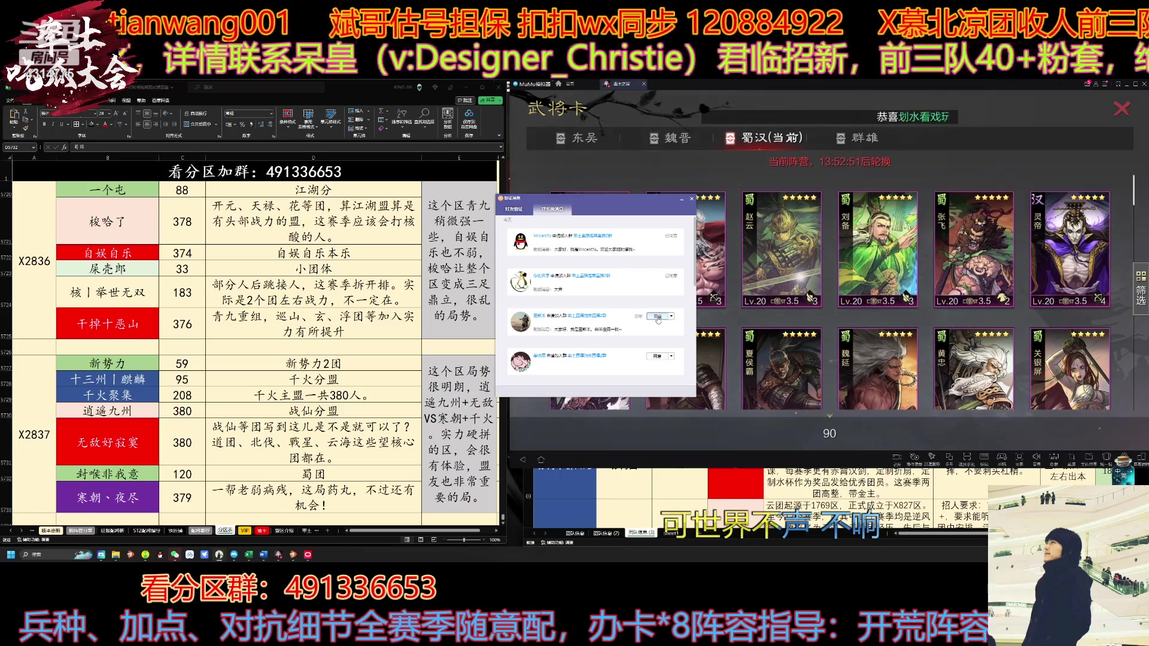Select the 东吴 faction checkbox
The width and height of the screenshot is (1149, 646).
[561, 138]
